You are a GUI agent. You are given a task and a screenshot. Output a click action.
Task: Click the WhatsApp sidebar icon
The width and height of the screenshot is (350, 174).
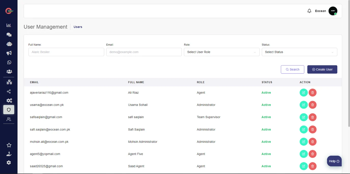tap(9, 62)
